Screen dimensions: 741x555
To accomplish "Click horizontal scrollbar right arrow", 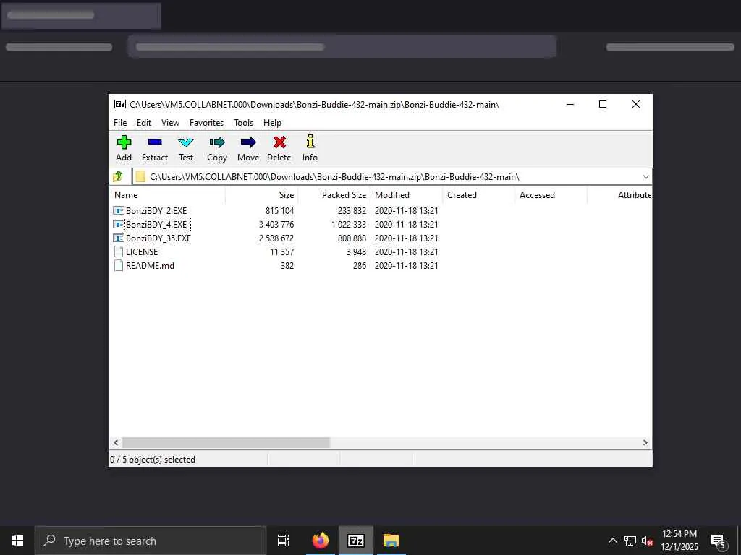I will (x=645, y=442).
